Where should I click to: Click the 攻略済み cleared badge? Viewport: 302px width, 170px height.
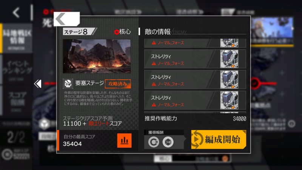point(118,84)
